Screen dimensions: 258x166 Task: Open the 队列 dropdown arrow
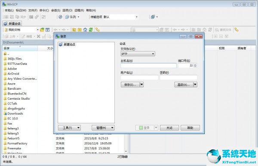pos(79,17)
